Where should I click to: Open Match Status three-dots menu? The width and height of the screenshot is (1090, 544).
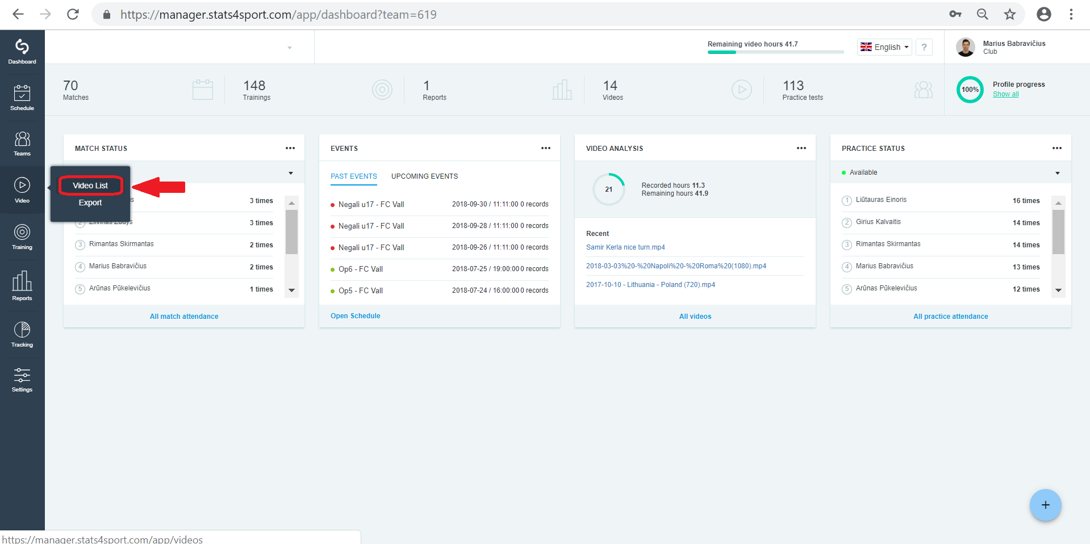pos(290,148)
